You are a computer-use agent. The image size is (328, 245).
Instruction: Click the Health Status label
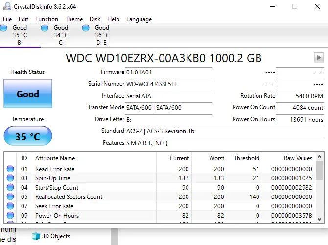27,72
